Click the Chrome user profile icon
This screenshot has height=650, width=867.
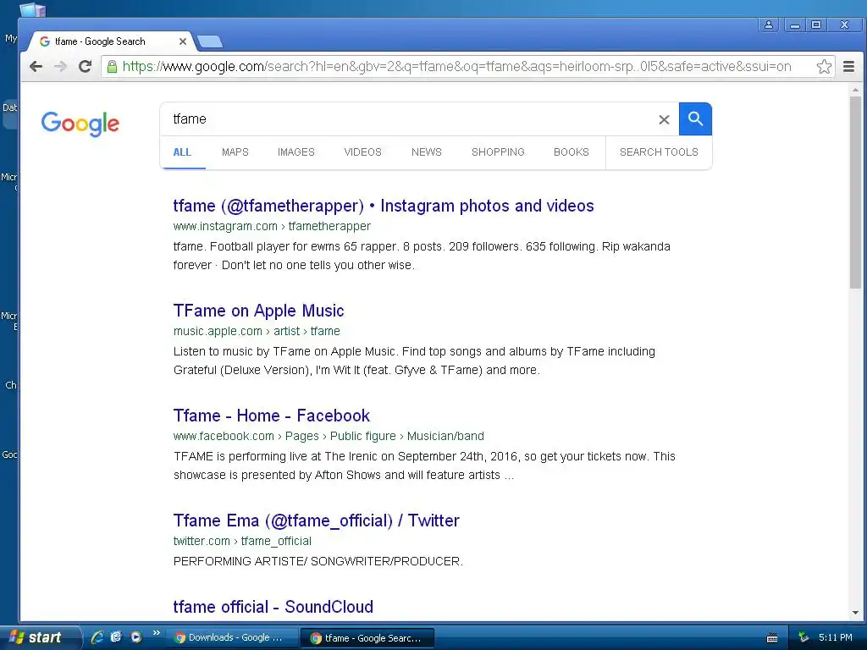click(769, 25)
